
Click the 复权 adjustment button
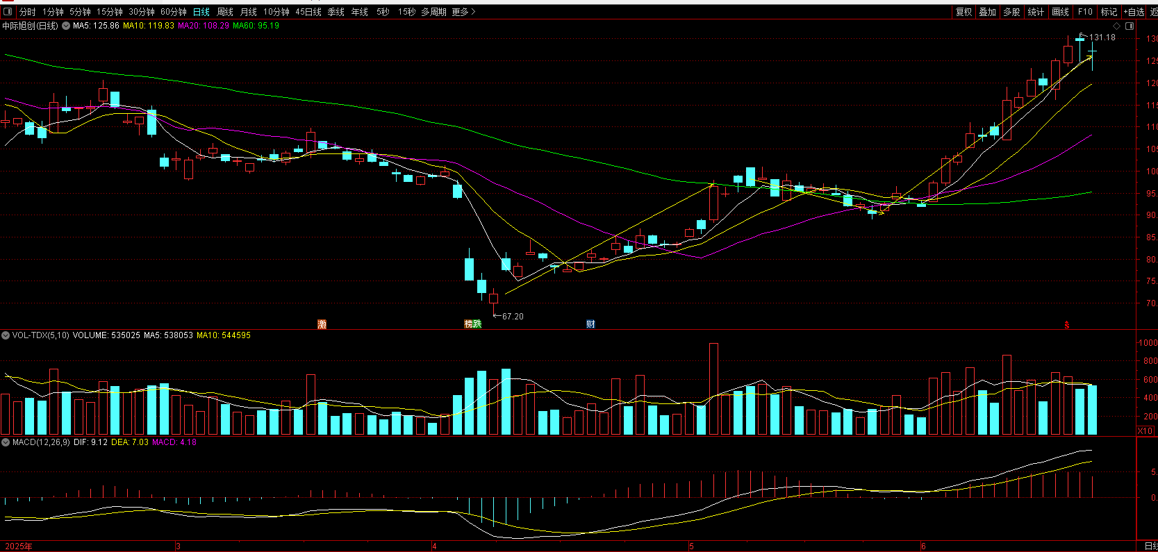pos(963,12)
